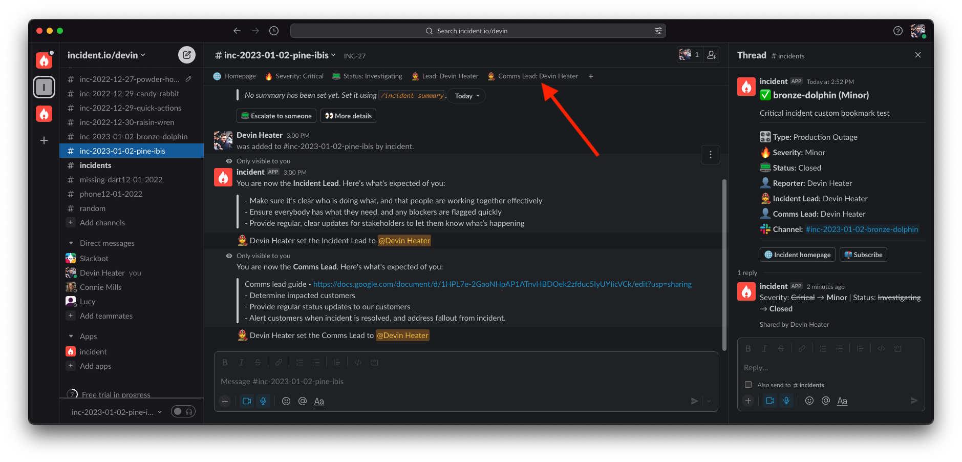
Task: Open emoji picker in thread reply box
Action: click(809, 401)
